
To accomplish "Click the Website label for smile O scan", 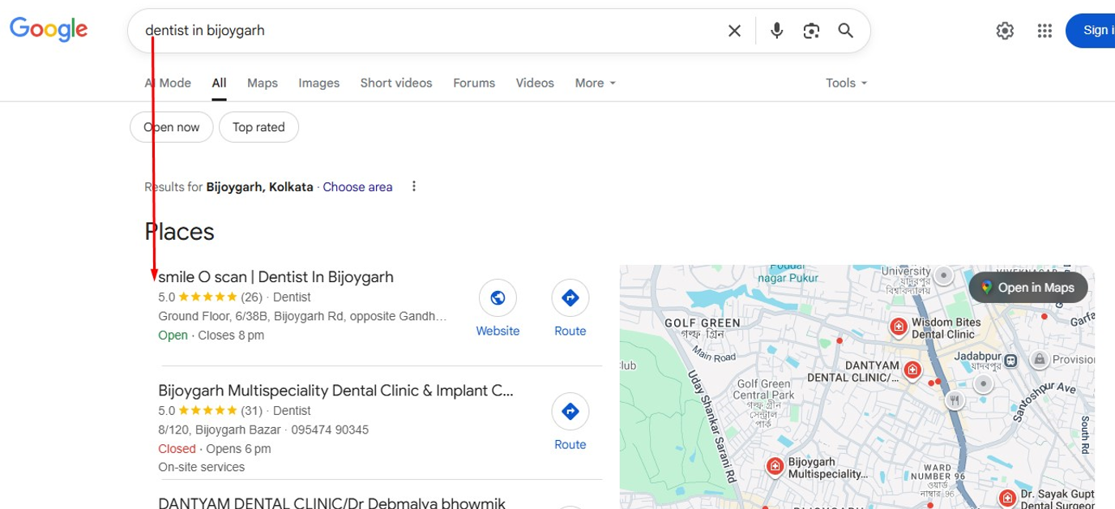I will (498, 331).
